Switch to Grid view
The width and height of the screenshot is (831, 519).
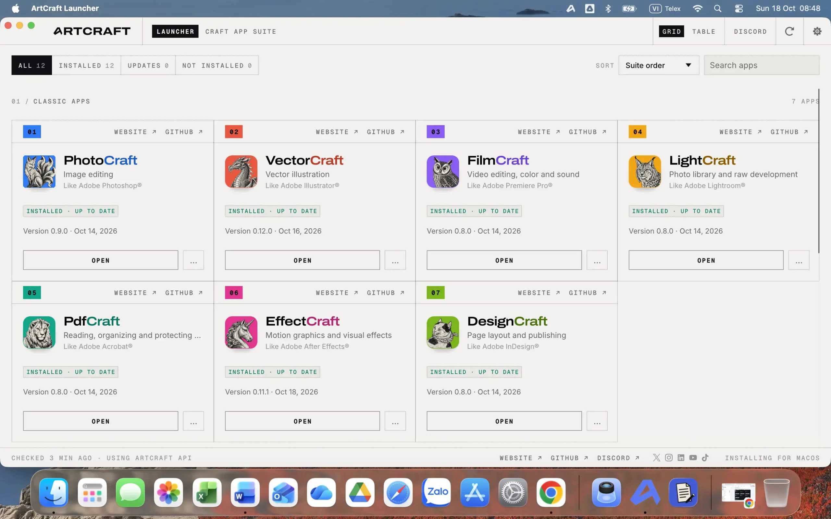tap(671, 31)
